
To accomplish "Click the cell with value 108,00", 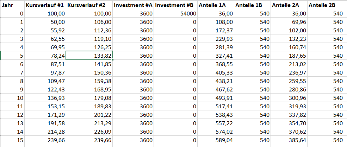I will pos(216,22).
